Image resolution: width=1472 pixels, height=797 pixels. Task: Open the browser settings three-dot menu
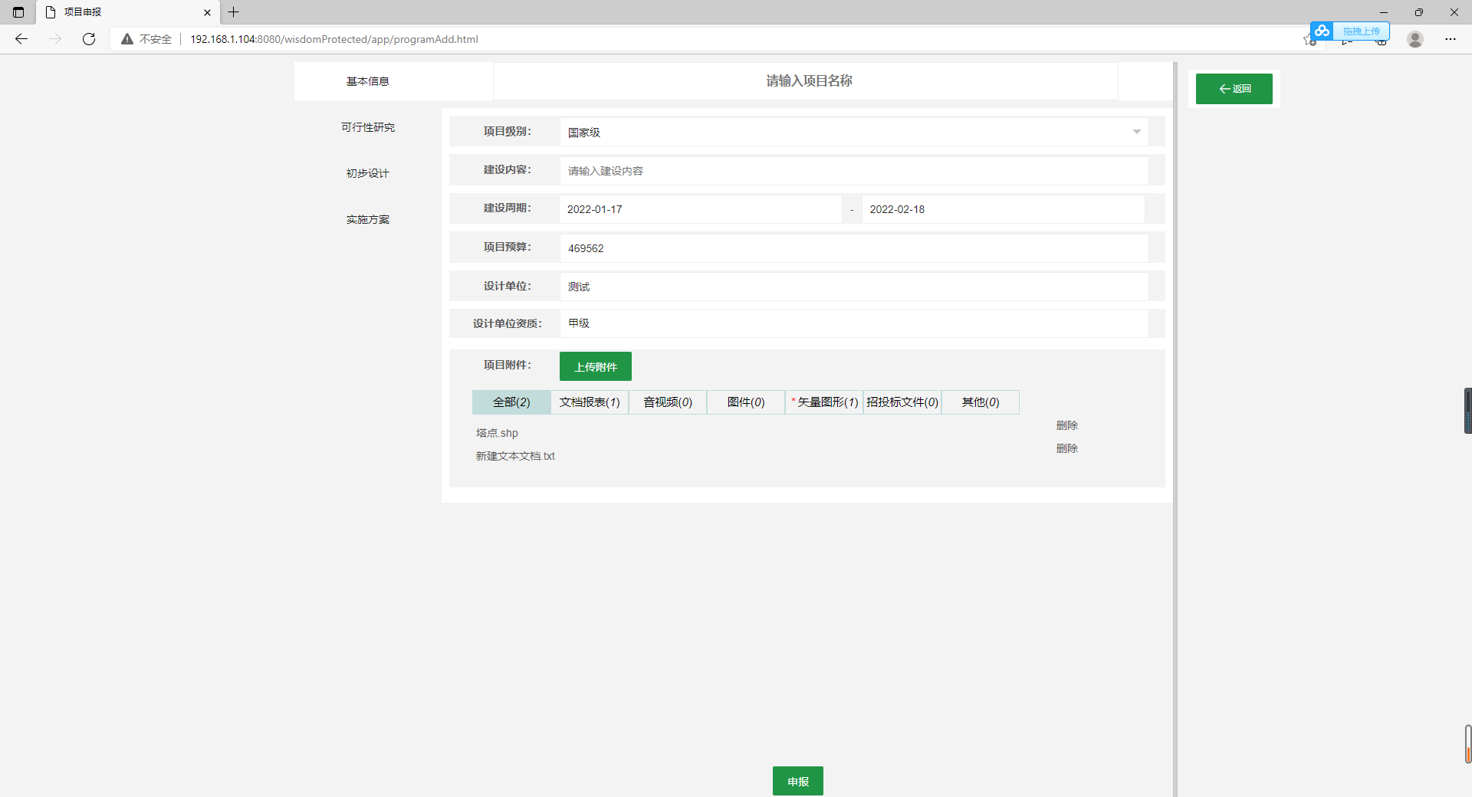(x=1451, y=39)
